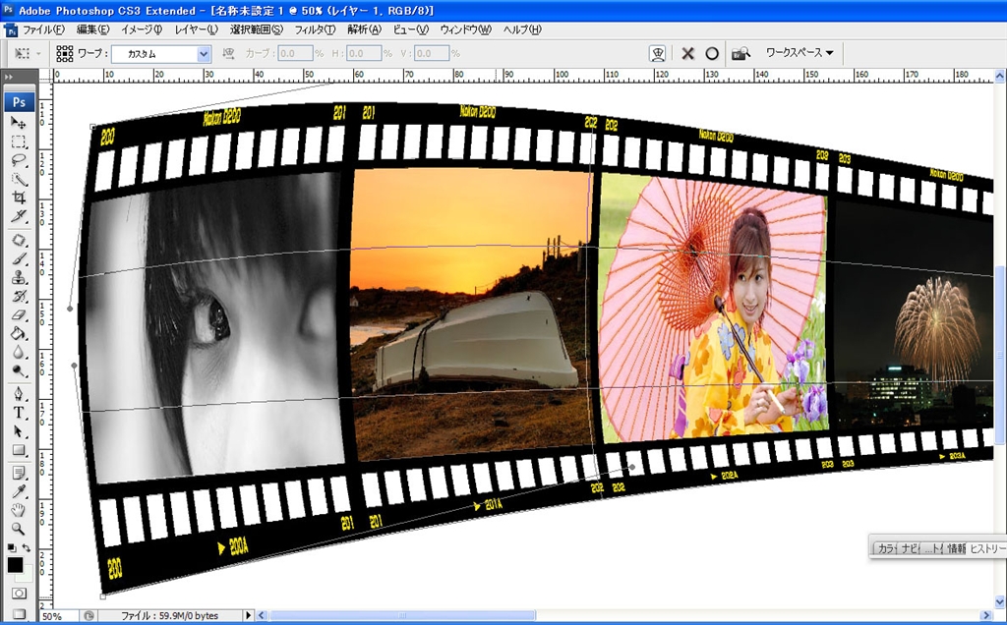Swap foreground and background colors
The height and width of the screenshot is (625, 1007).
[x=27, y=547]
